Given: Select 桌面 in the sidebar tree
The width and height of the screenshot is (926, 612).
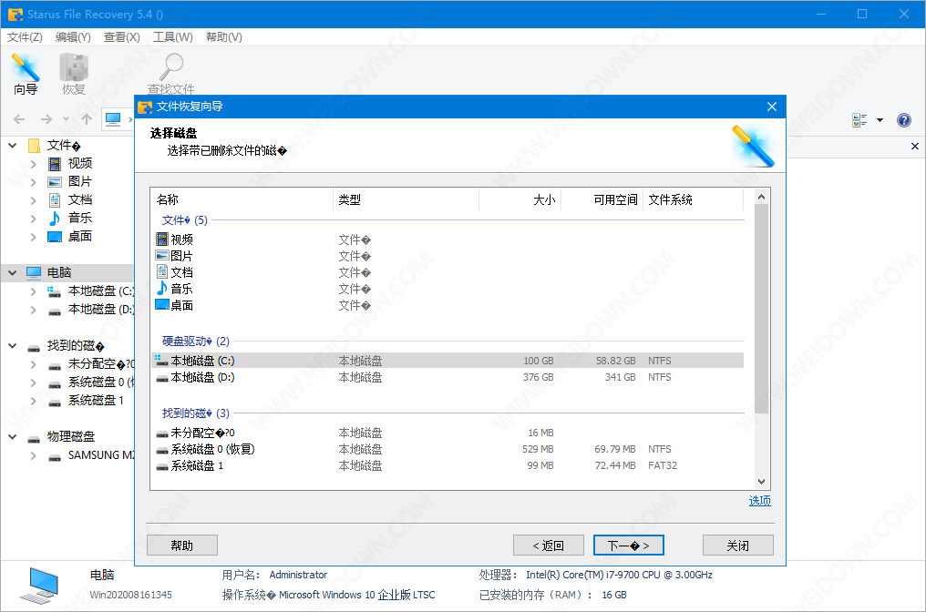Looking at the screenshot, I should tap(79, 237).
